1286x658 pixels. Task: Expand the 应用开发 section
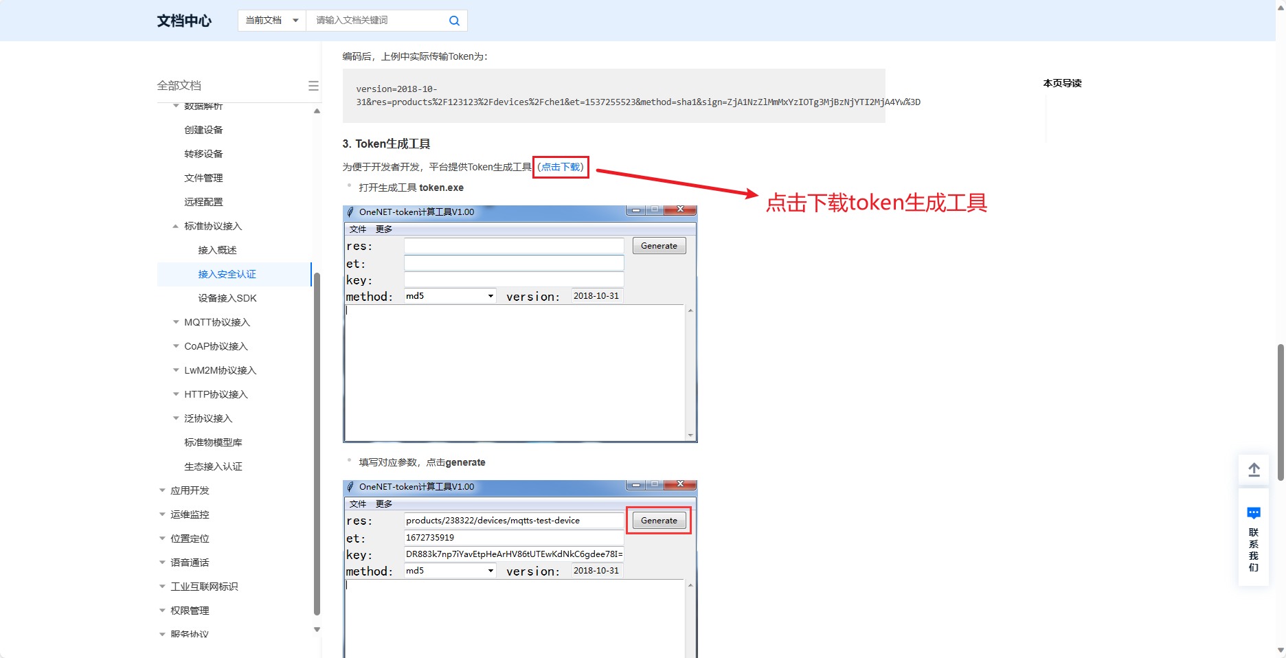point(190,490)
